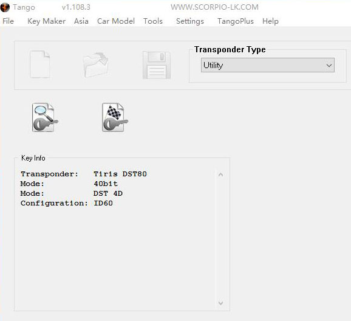Click the Tiris DST80 transponder text
351x321 pixels.
120,174
